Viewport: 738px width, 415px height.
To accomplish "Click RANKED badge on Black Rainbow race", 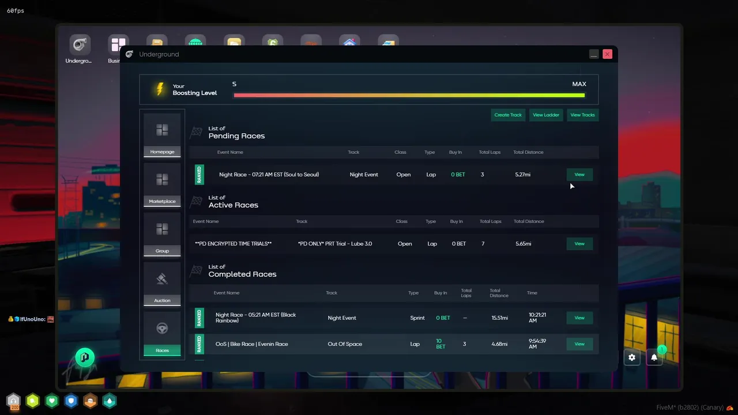I will click(x=199, y=318).
